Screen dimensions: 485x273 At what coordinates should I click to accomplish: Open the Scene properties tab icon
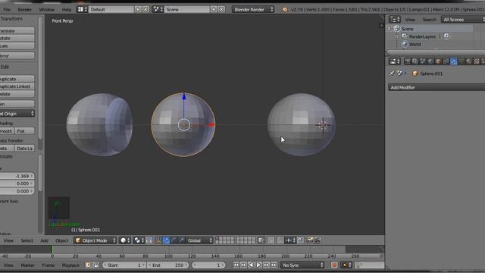pyautogui.click(x=423, y=61)
